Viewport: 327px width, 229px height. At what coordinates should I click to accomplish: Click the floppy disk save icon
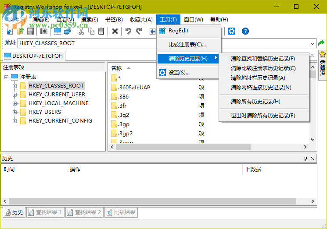[x=30, y=31]
